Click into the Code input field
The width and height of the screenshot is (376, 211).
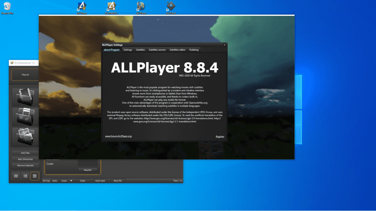click(87, 163)
